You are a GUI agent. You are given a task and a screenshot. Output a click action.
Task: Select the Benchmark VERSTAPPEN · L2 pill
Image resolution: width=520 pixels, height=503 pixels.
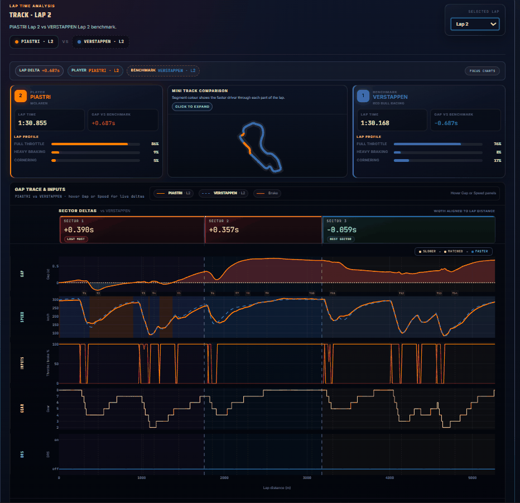click(x=163, y=71)
